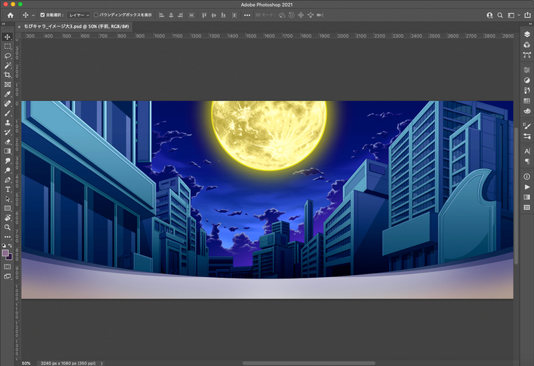Select the Eyedropper tool
The image size is (534, 366).
point(7,94)
